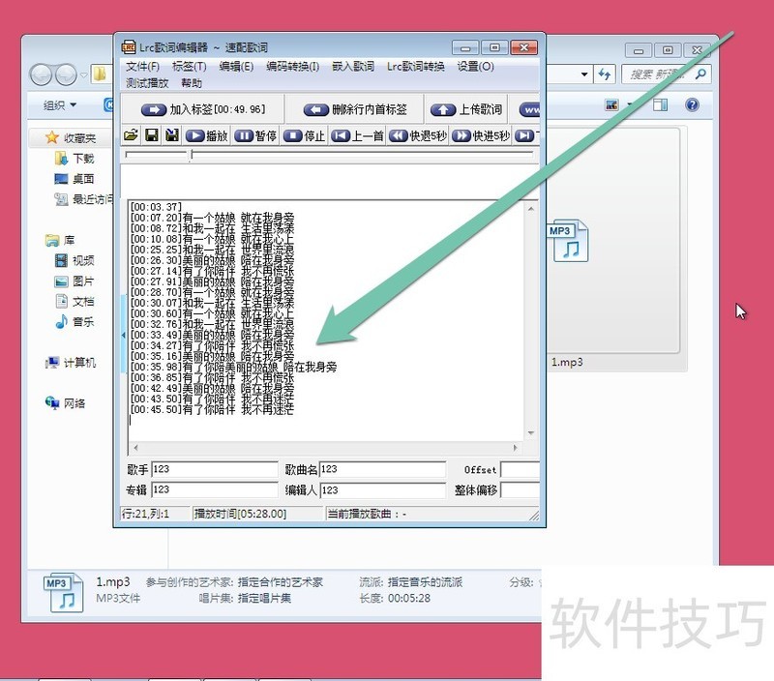
Task: Click the 整体偏移 input field
Action: [x=521, y=490]
